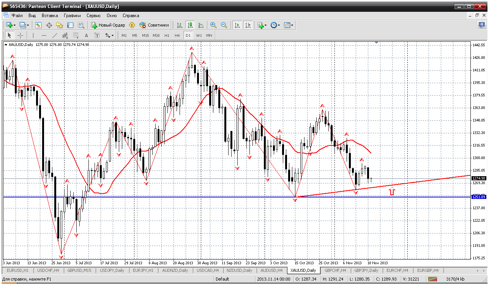Set timeframe to H4
Screen dimensions: 489x284
[177, 35]
